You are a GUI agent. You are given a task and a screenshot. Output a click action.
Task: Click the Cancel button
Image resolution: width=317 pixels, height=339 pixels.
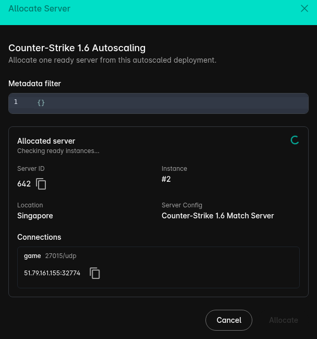pos(229,320)
